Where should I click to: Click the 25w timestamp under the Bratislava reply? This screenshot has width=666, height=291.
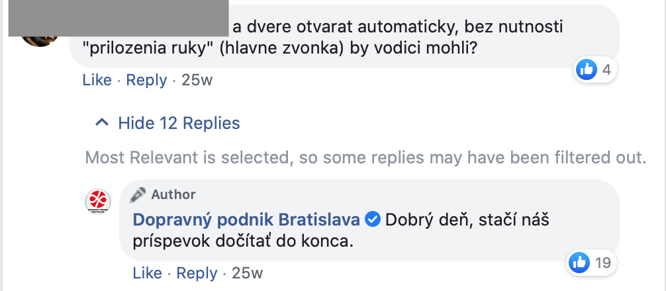(x=247, y=273)
